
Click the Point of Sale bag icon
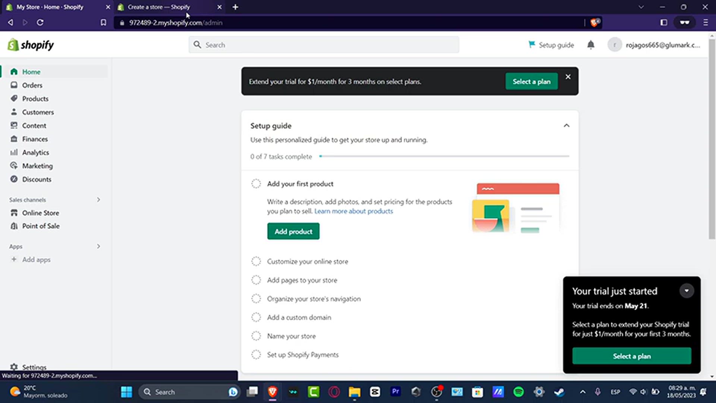coord(14,226)
